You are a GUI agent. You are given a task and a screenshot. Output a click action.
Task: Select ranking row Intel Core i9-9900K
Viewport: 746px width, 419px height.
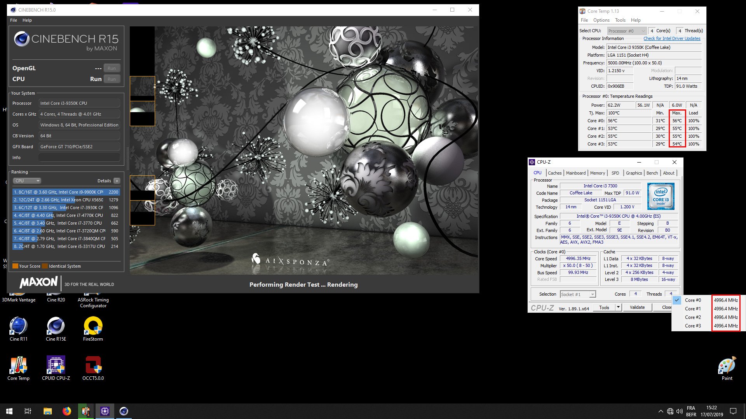66,192
